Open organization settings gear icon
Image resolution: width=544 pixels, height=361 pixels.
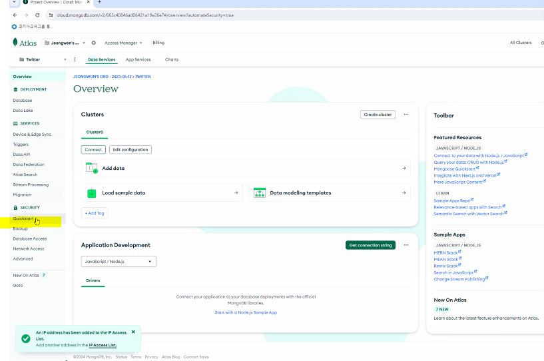coord(94,43)
